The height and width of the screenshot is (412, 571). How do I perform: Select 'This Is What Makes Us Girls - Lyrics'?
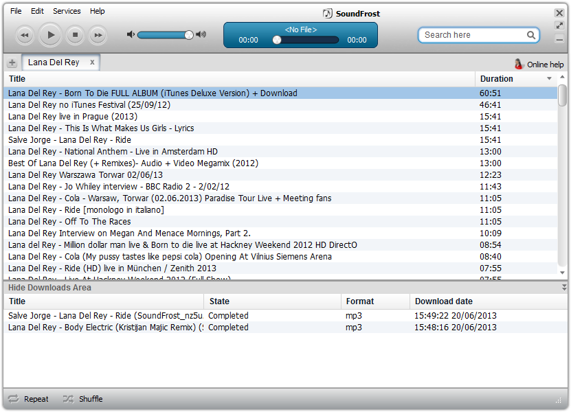click(280, 128)
